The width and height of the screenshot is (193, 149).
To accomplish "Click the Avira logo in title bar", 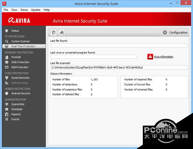I will 4,4.
